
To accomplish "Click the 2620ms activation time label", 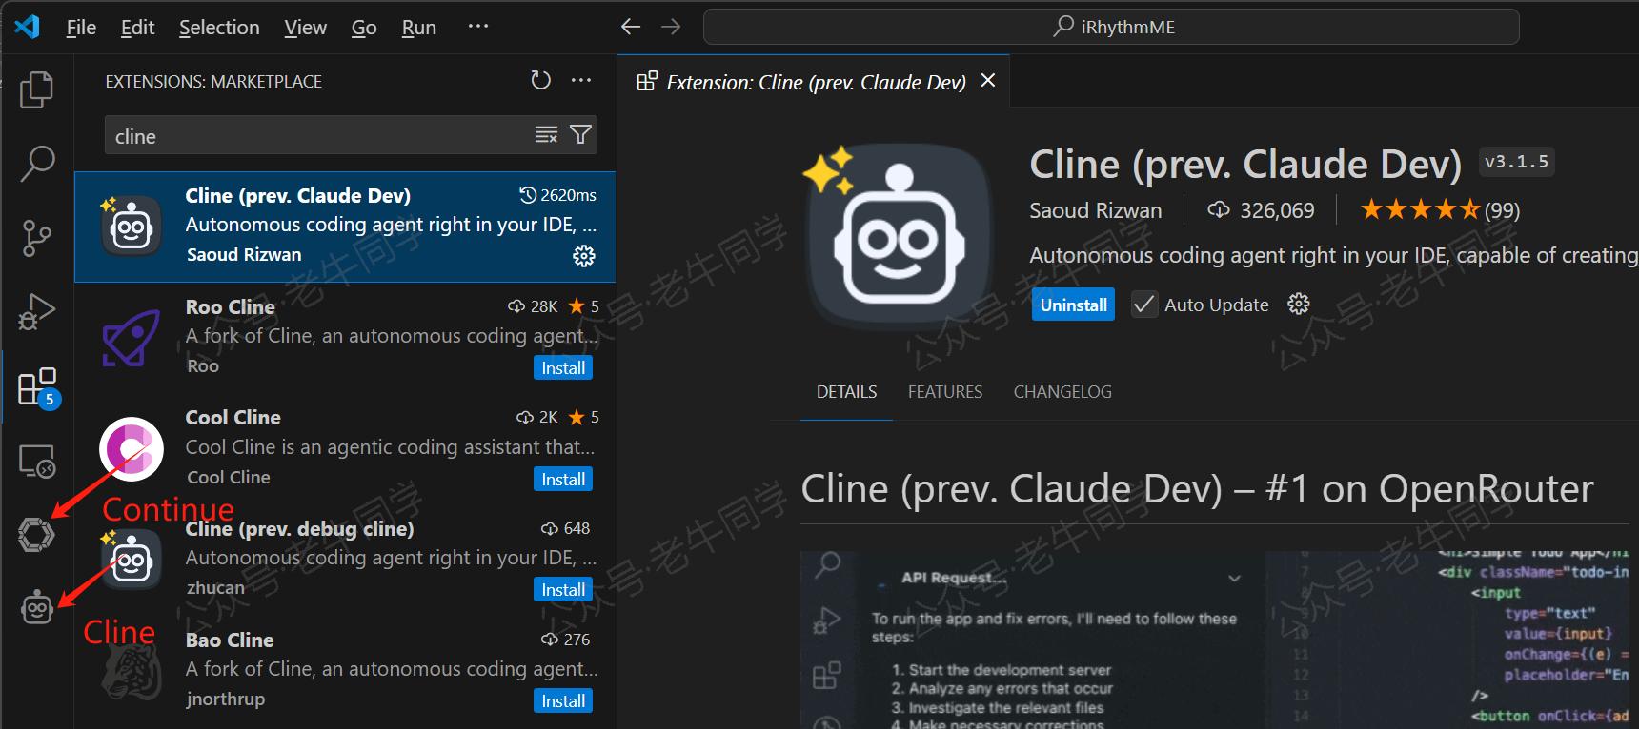I will pos(557,195).
